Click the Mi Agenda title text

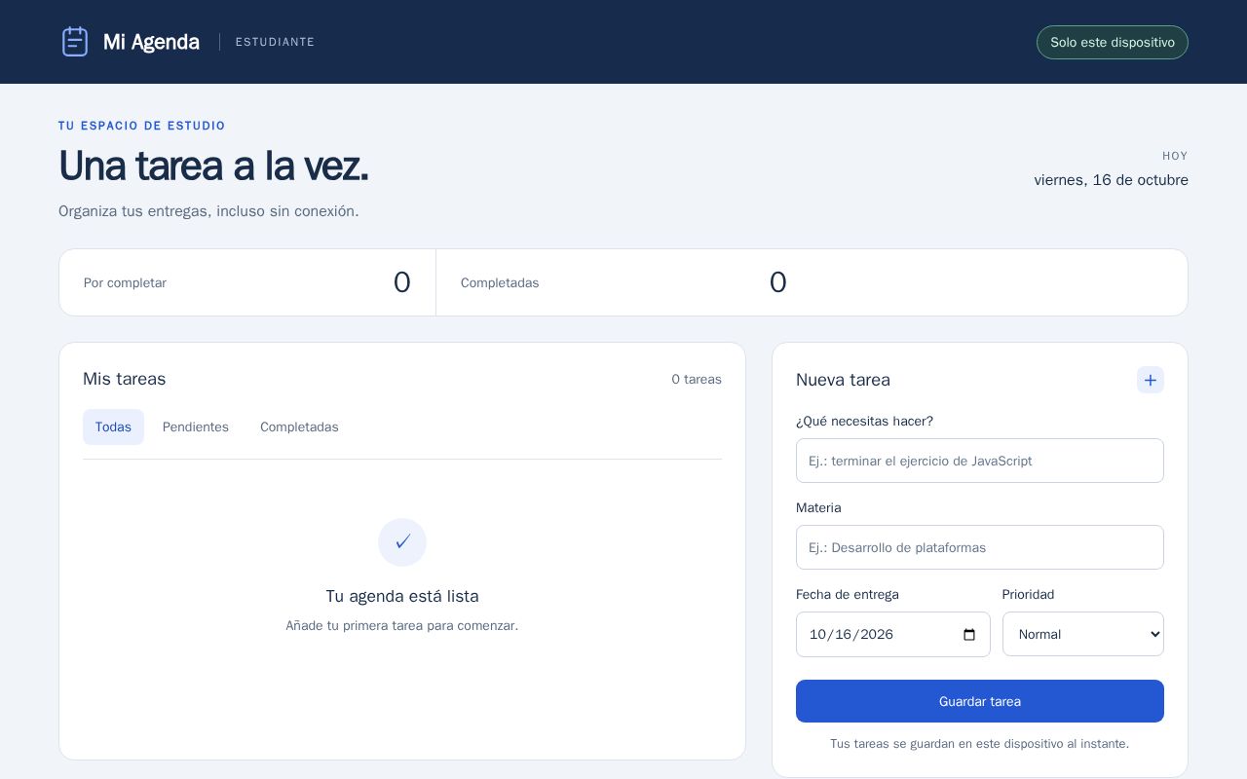click(x=151, y=42)
